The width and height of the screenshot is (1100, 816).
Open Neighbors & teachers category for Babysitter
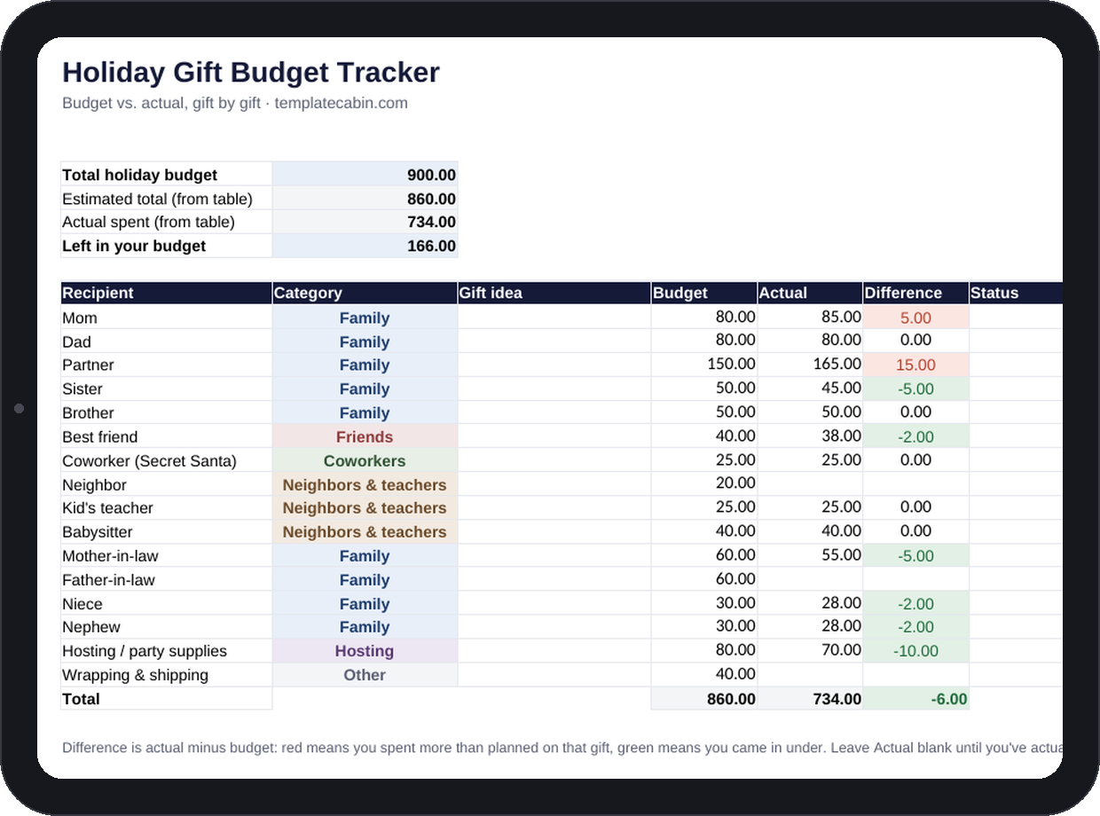coord(365,531)
